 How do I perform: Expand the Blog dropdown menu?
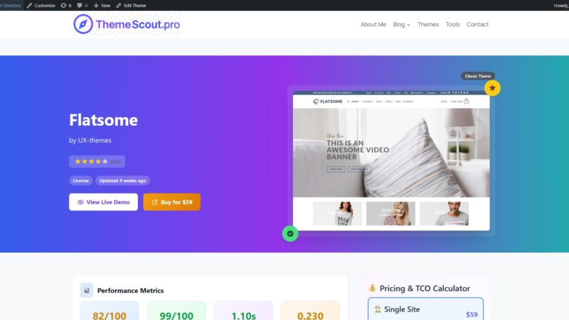401,24
